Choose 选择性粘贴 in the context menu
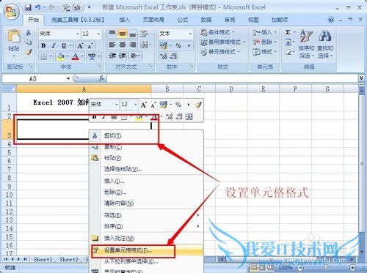 click(x=147, y=169)
